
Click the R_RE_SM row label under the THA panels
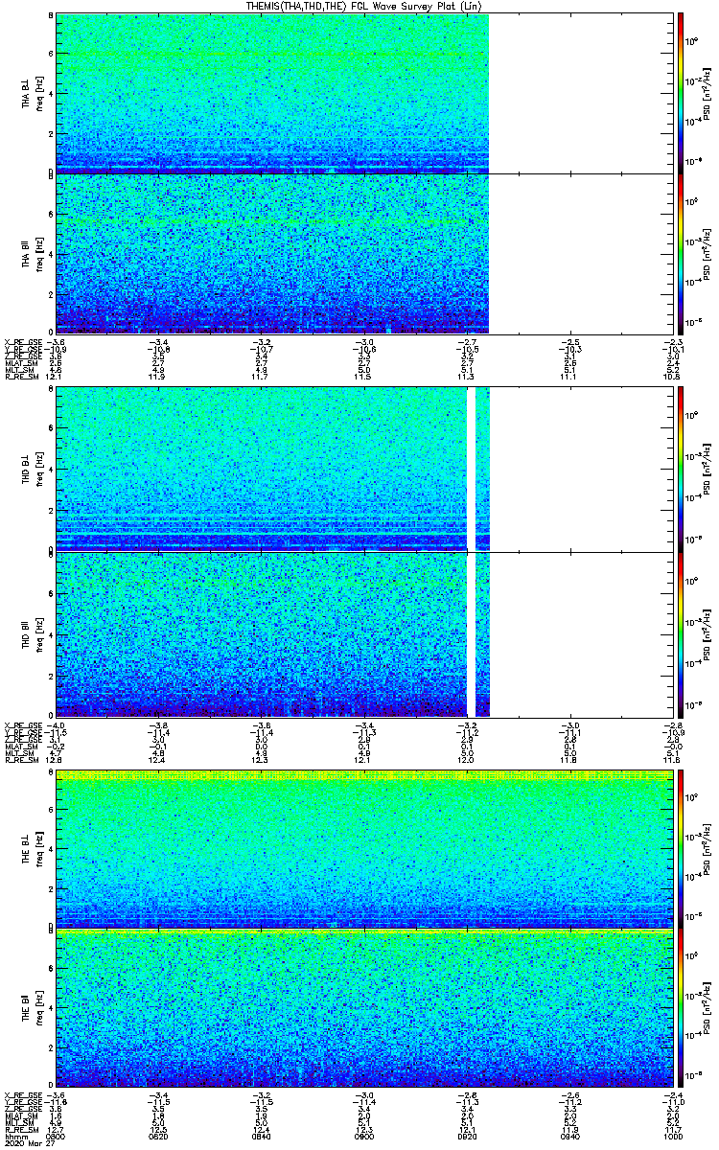(x=22, y=377)
